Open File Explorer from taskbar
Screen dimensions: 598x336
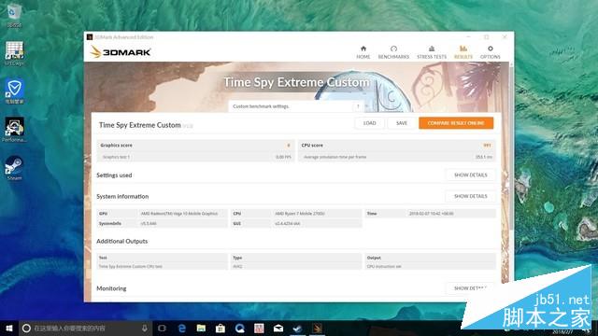(201, 328)
